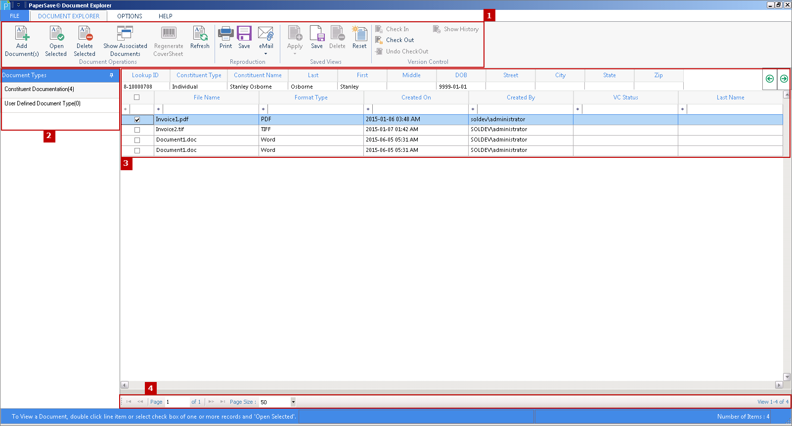Viewport: 792px width, 426px height.
Task: Sort by Last Name column header
Action: pyautogui.click(x=730, y=97)
